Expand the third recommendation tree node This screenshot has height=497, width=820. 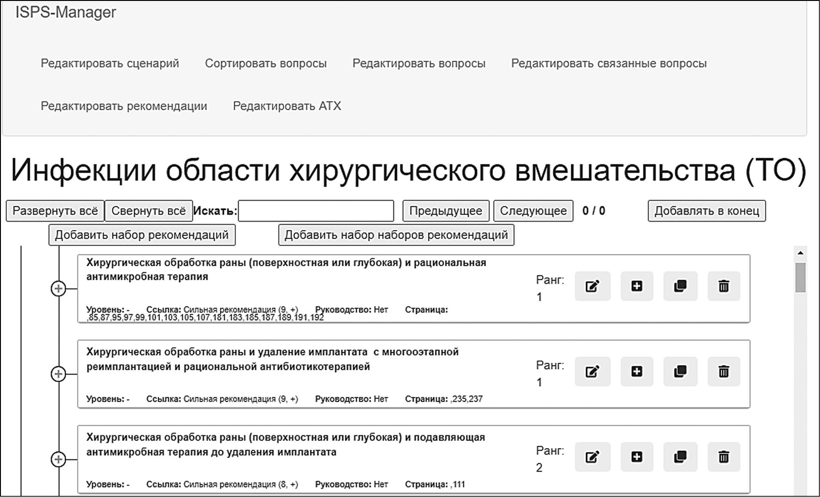[58, 459]
